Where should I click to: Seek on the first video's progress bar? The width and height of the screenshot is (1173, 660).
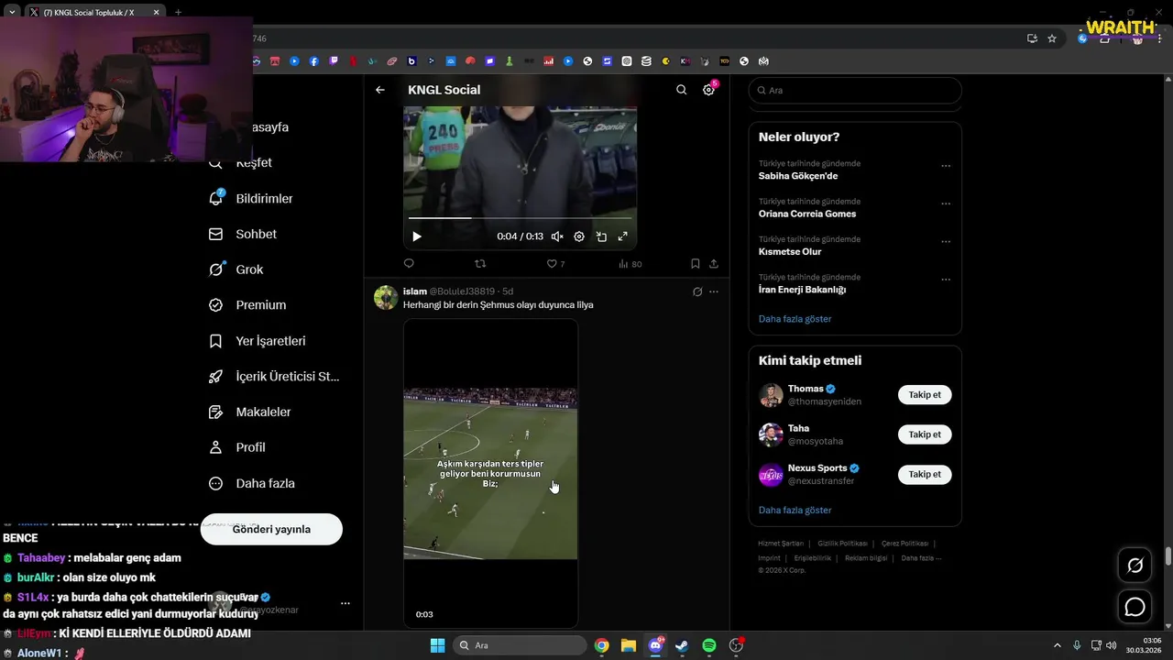coord(520,218)
